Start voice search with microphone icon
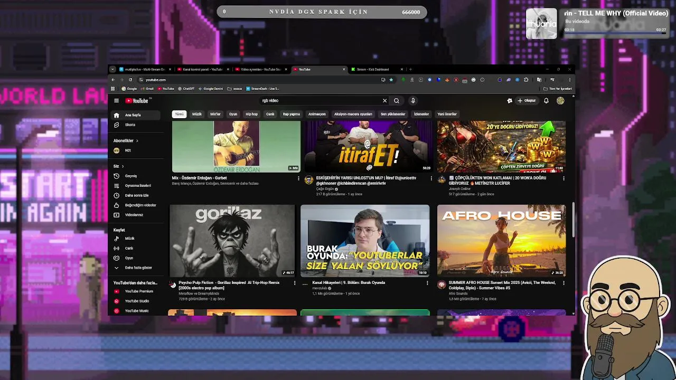The height and width of the screenshot is (380, 676). pyautogui.click(x=413, y=101)
